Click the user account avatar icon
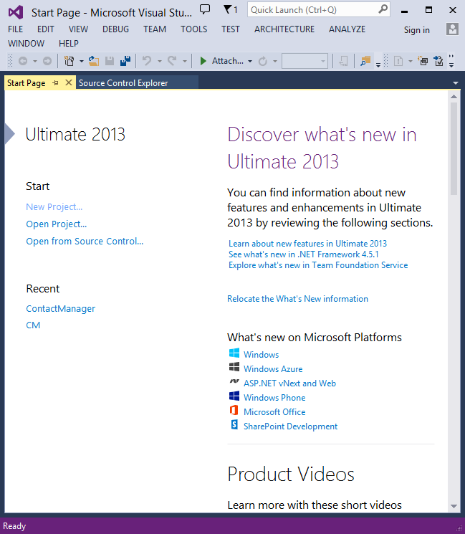This screenshot has width=465, height=534. point(452,29)
